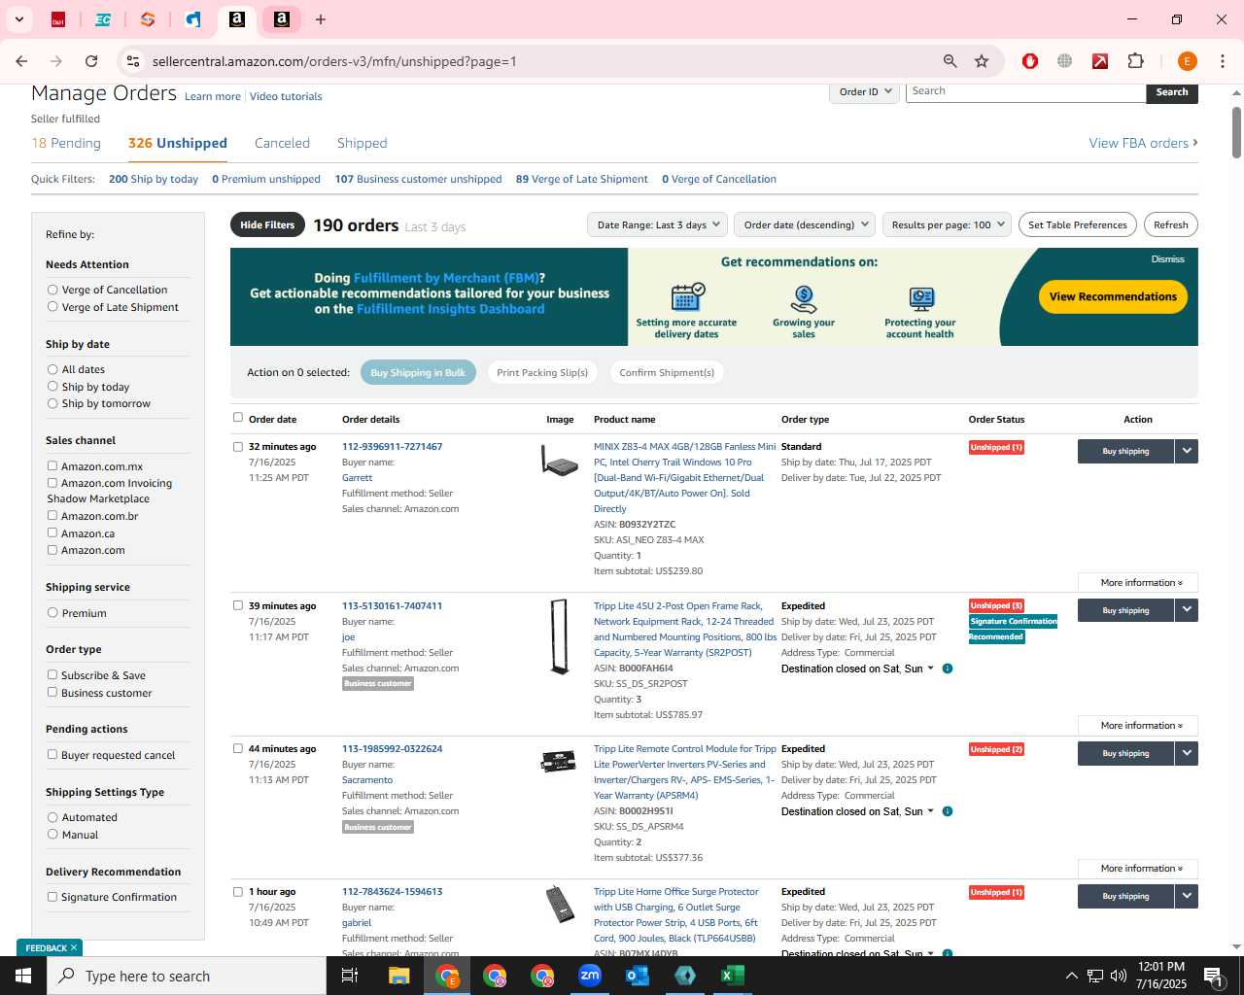Image resolution: width=1244 pixels, height=995 pixels.
Task: Open Excel from taskbar
Action: tap(733, 976)
